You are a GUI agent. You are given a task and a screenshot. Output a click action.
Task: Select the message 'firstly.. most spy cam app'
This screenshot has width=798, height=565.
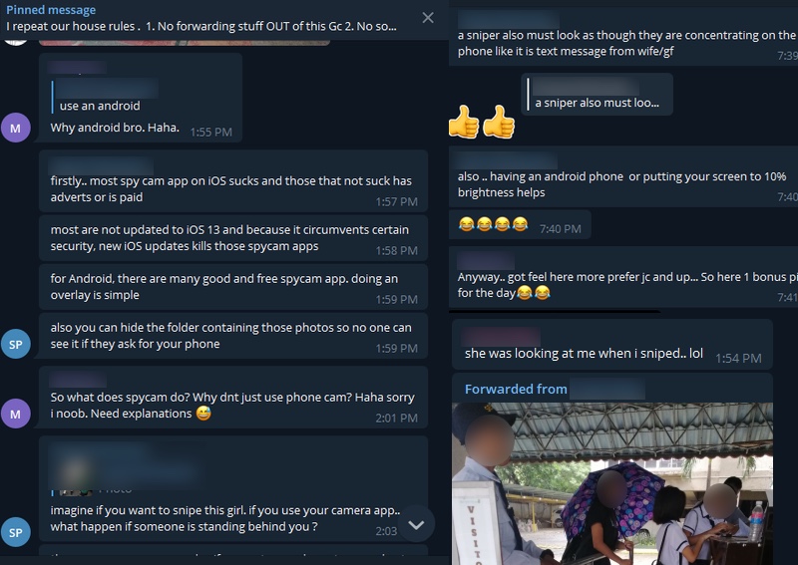(233, 181)
